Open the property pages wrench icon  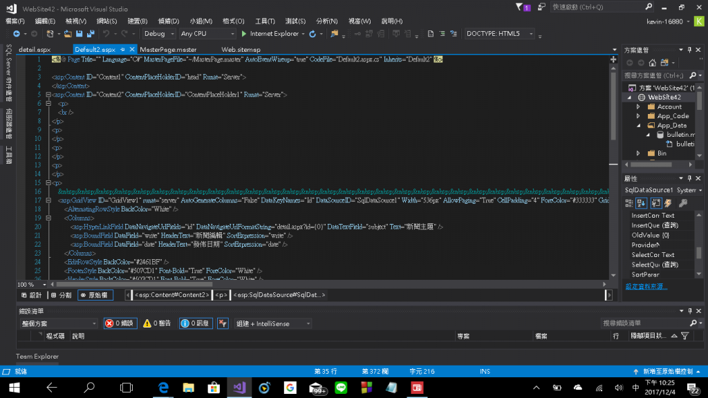click(683, 203)
